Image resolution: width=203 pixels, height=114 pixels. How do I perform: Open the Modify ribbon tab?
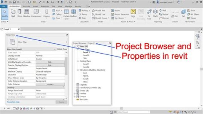click(x=78, y=6)
